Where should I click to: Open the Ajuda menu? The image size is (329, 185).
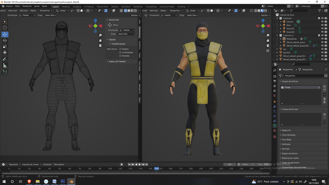pos(44,6)
